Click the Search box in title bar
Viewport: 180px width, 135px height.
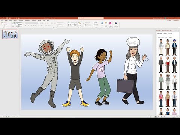91,18
